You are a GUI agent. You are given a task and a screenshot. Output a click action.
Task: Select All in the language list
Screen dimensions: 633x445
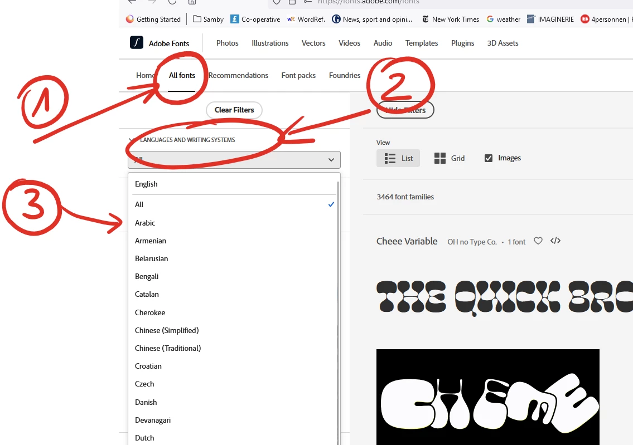tap(233, 204)
